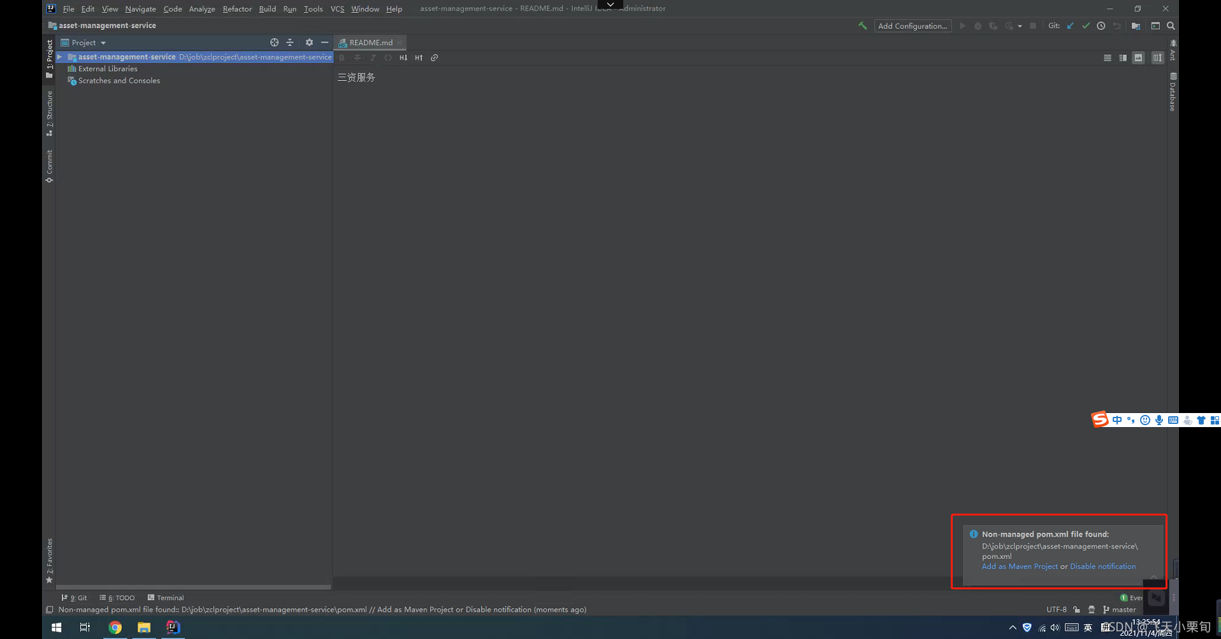Click Add as Maven Project link

pos(1020,566)
